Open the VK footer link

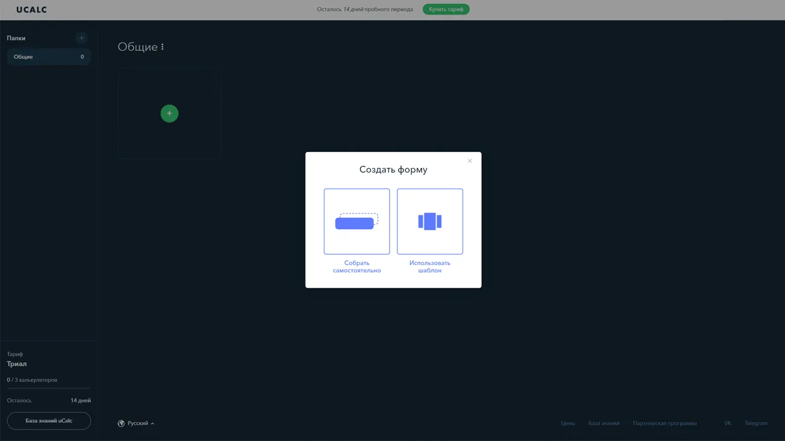click(x=728, y=424)
